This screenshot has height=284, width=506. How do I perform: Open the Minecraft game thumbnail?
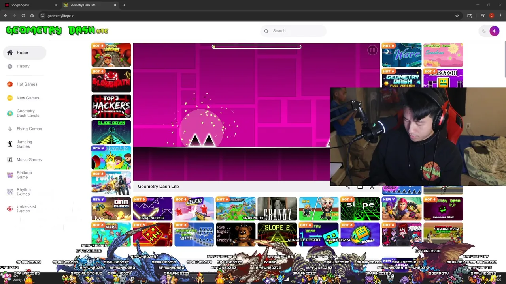(x=236, y=209)
